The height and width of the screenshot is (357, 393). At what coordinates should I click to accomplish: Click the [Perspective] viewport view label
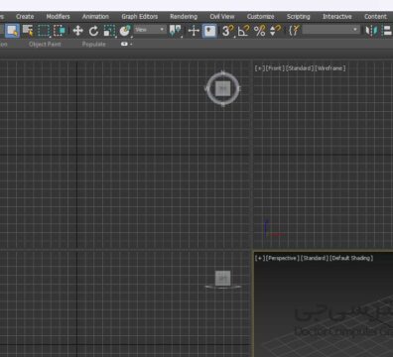point(283,258)
